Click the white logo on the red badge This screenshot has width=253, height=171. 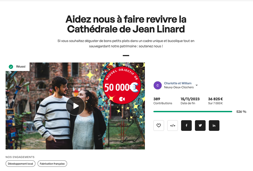pos(122,99)
